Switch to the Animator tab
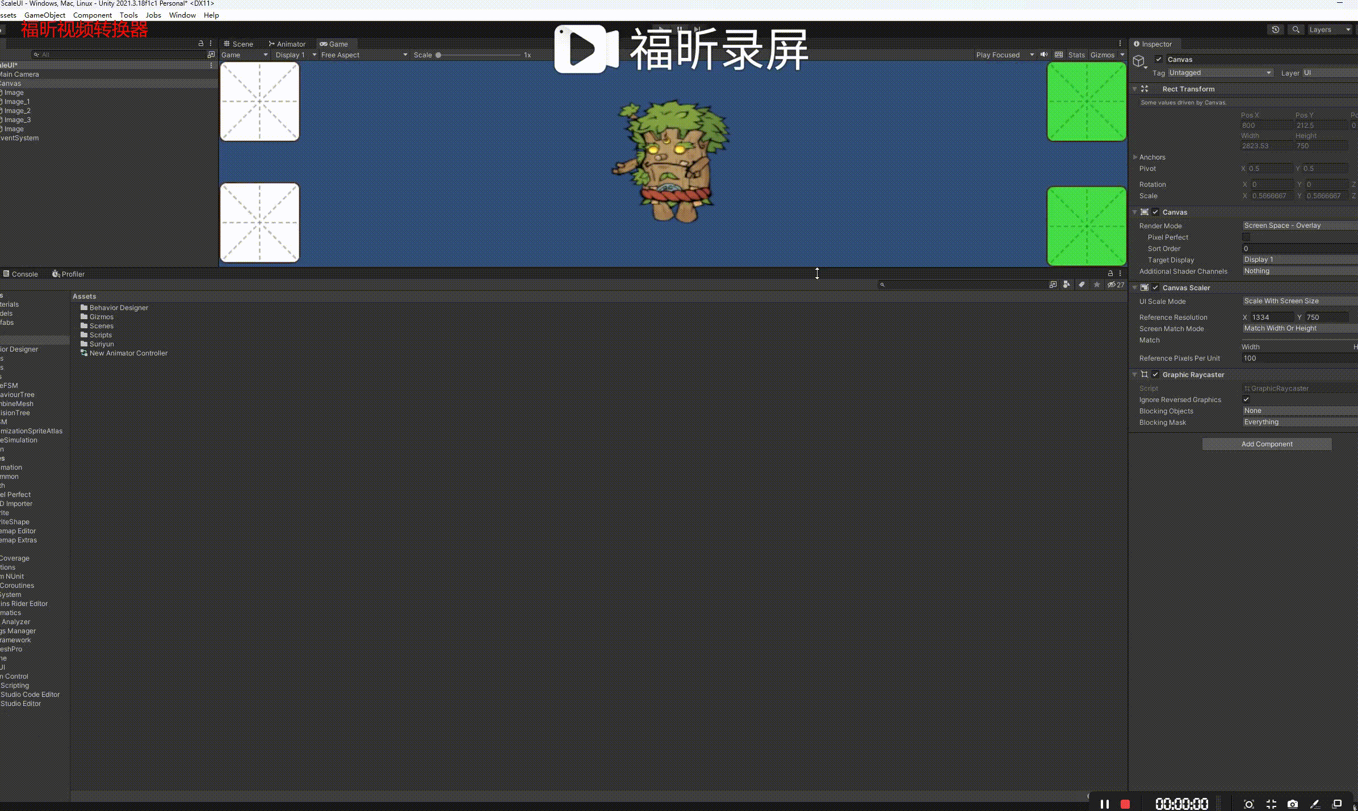This screenshot has width=1358, height=811. 287,44
